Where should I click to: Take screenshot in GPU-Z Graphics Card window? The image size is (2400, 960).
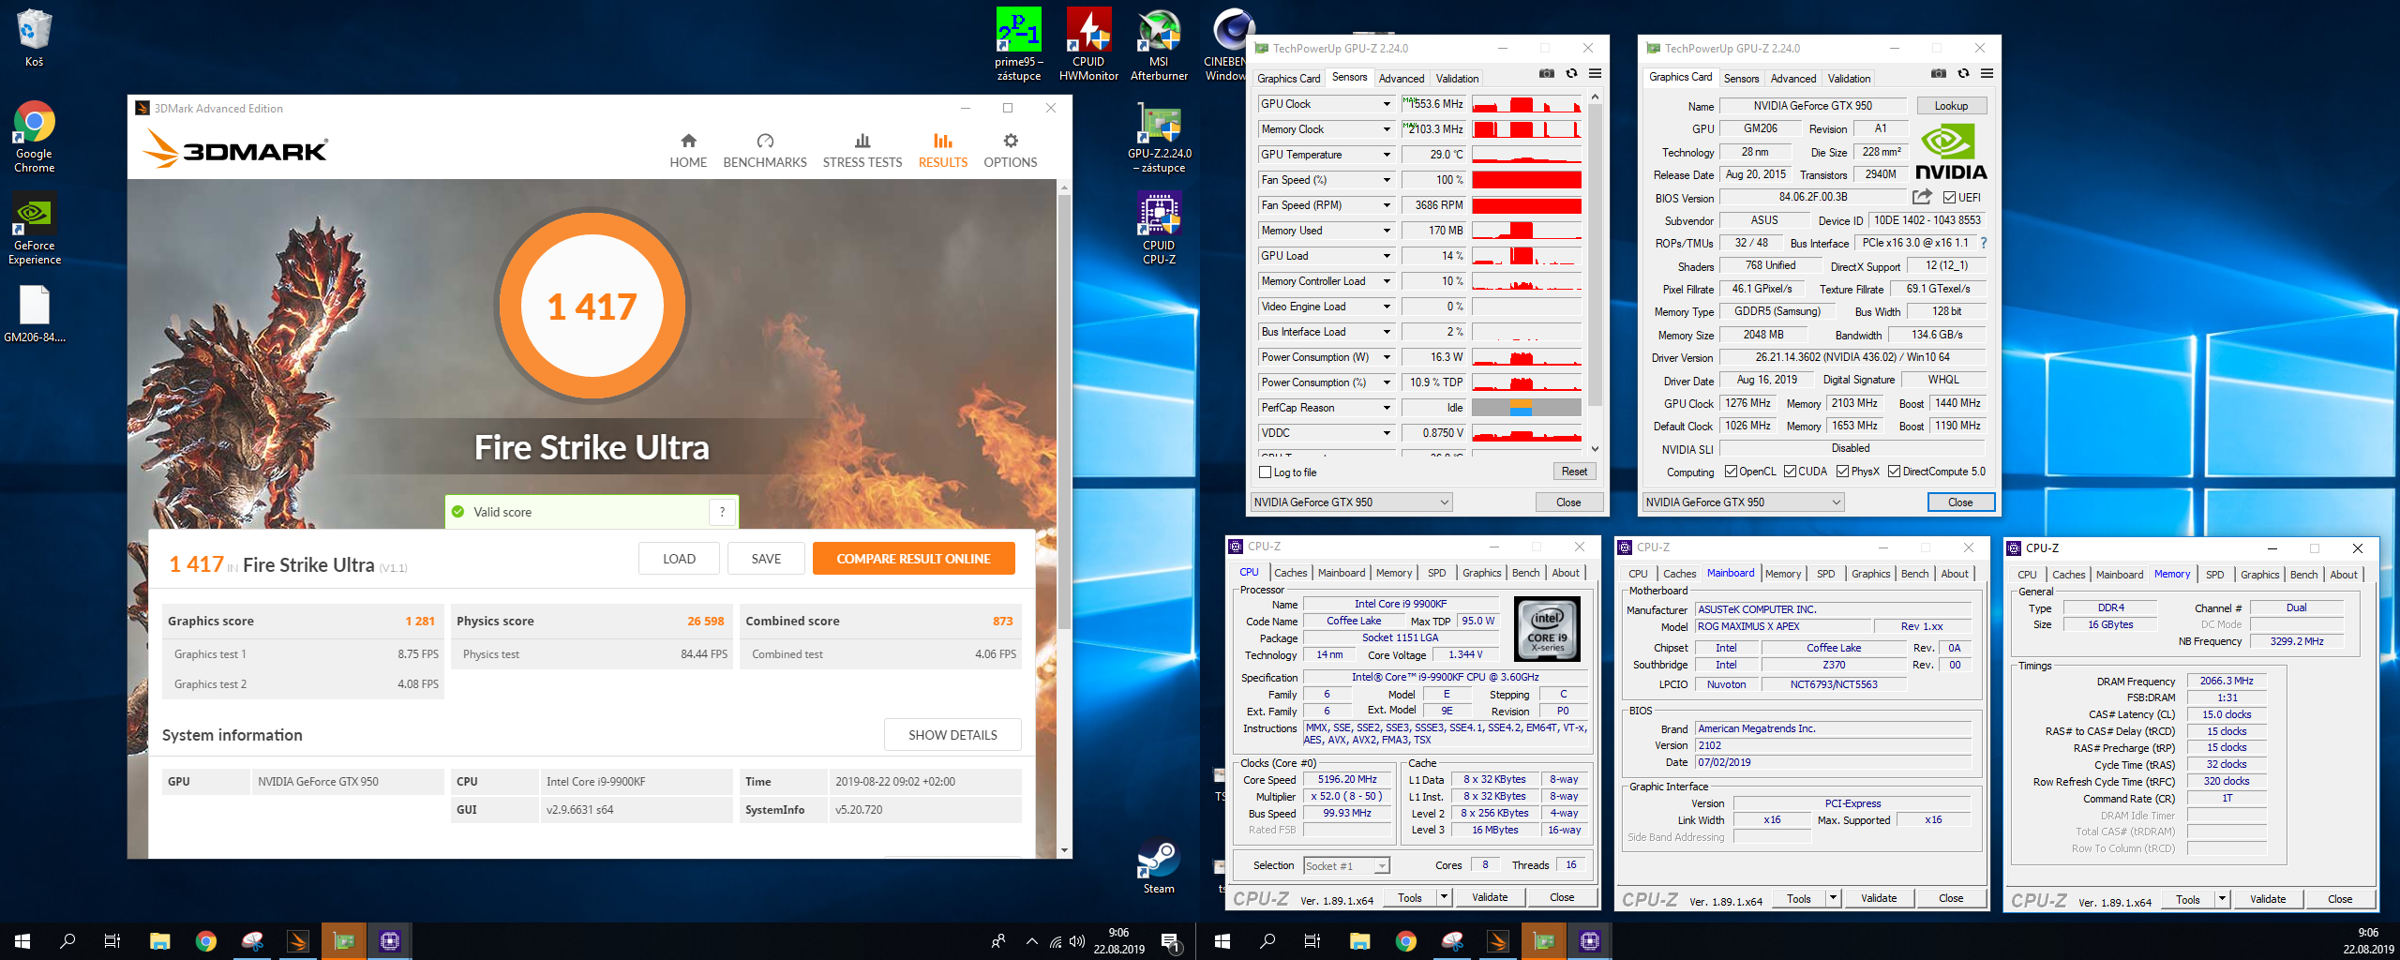1939,74
